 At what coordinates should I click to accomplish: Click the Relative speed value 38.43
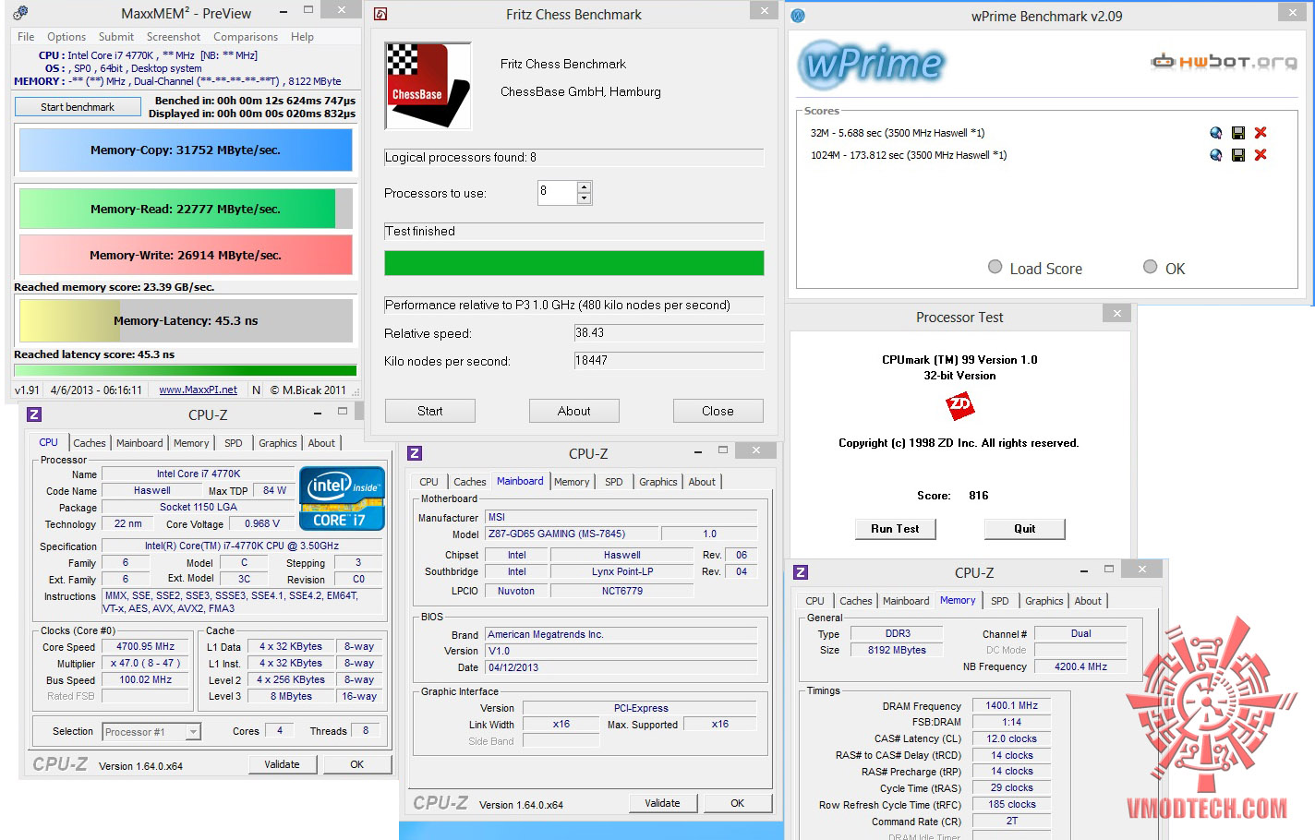tap(669, 333)
